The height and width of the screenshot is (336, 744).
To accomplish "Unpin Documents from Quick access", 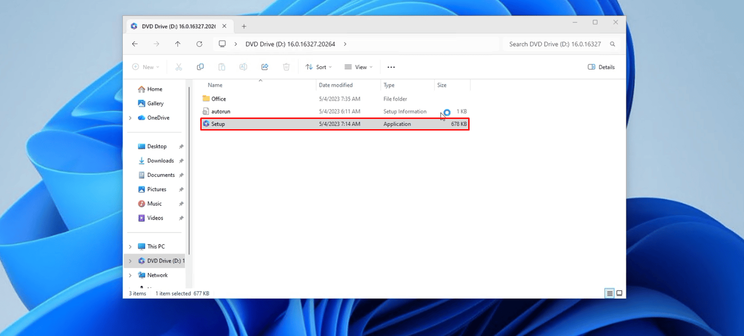I will tap(181, 175).
